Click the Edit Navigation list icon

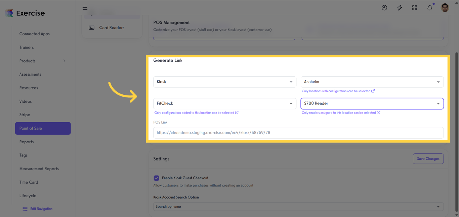25,209
